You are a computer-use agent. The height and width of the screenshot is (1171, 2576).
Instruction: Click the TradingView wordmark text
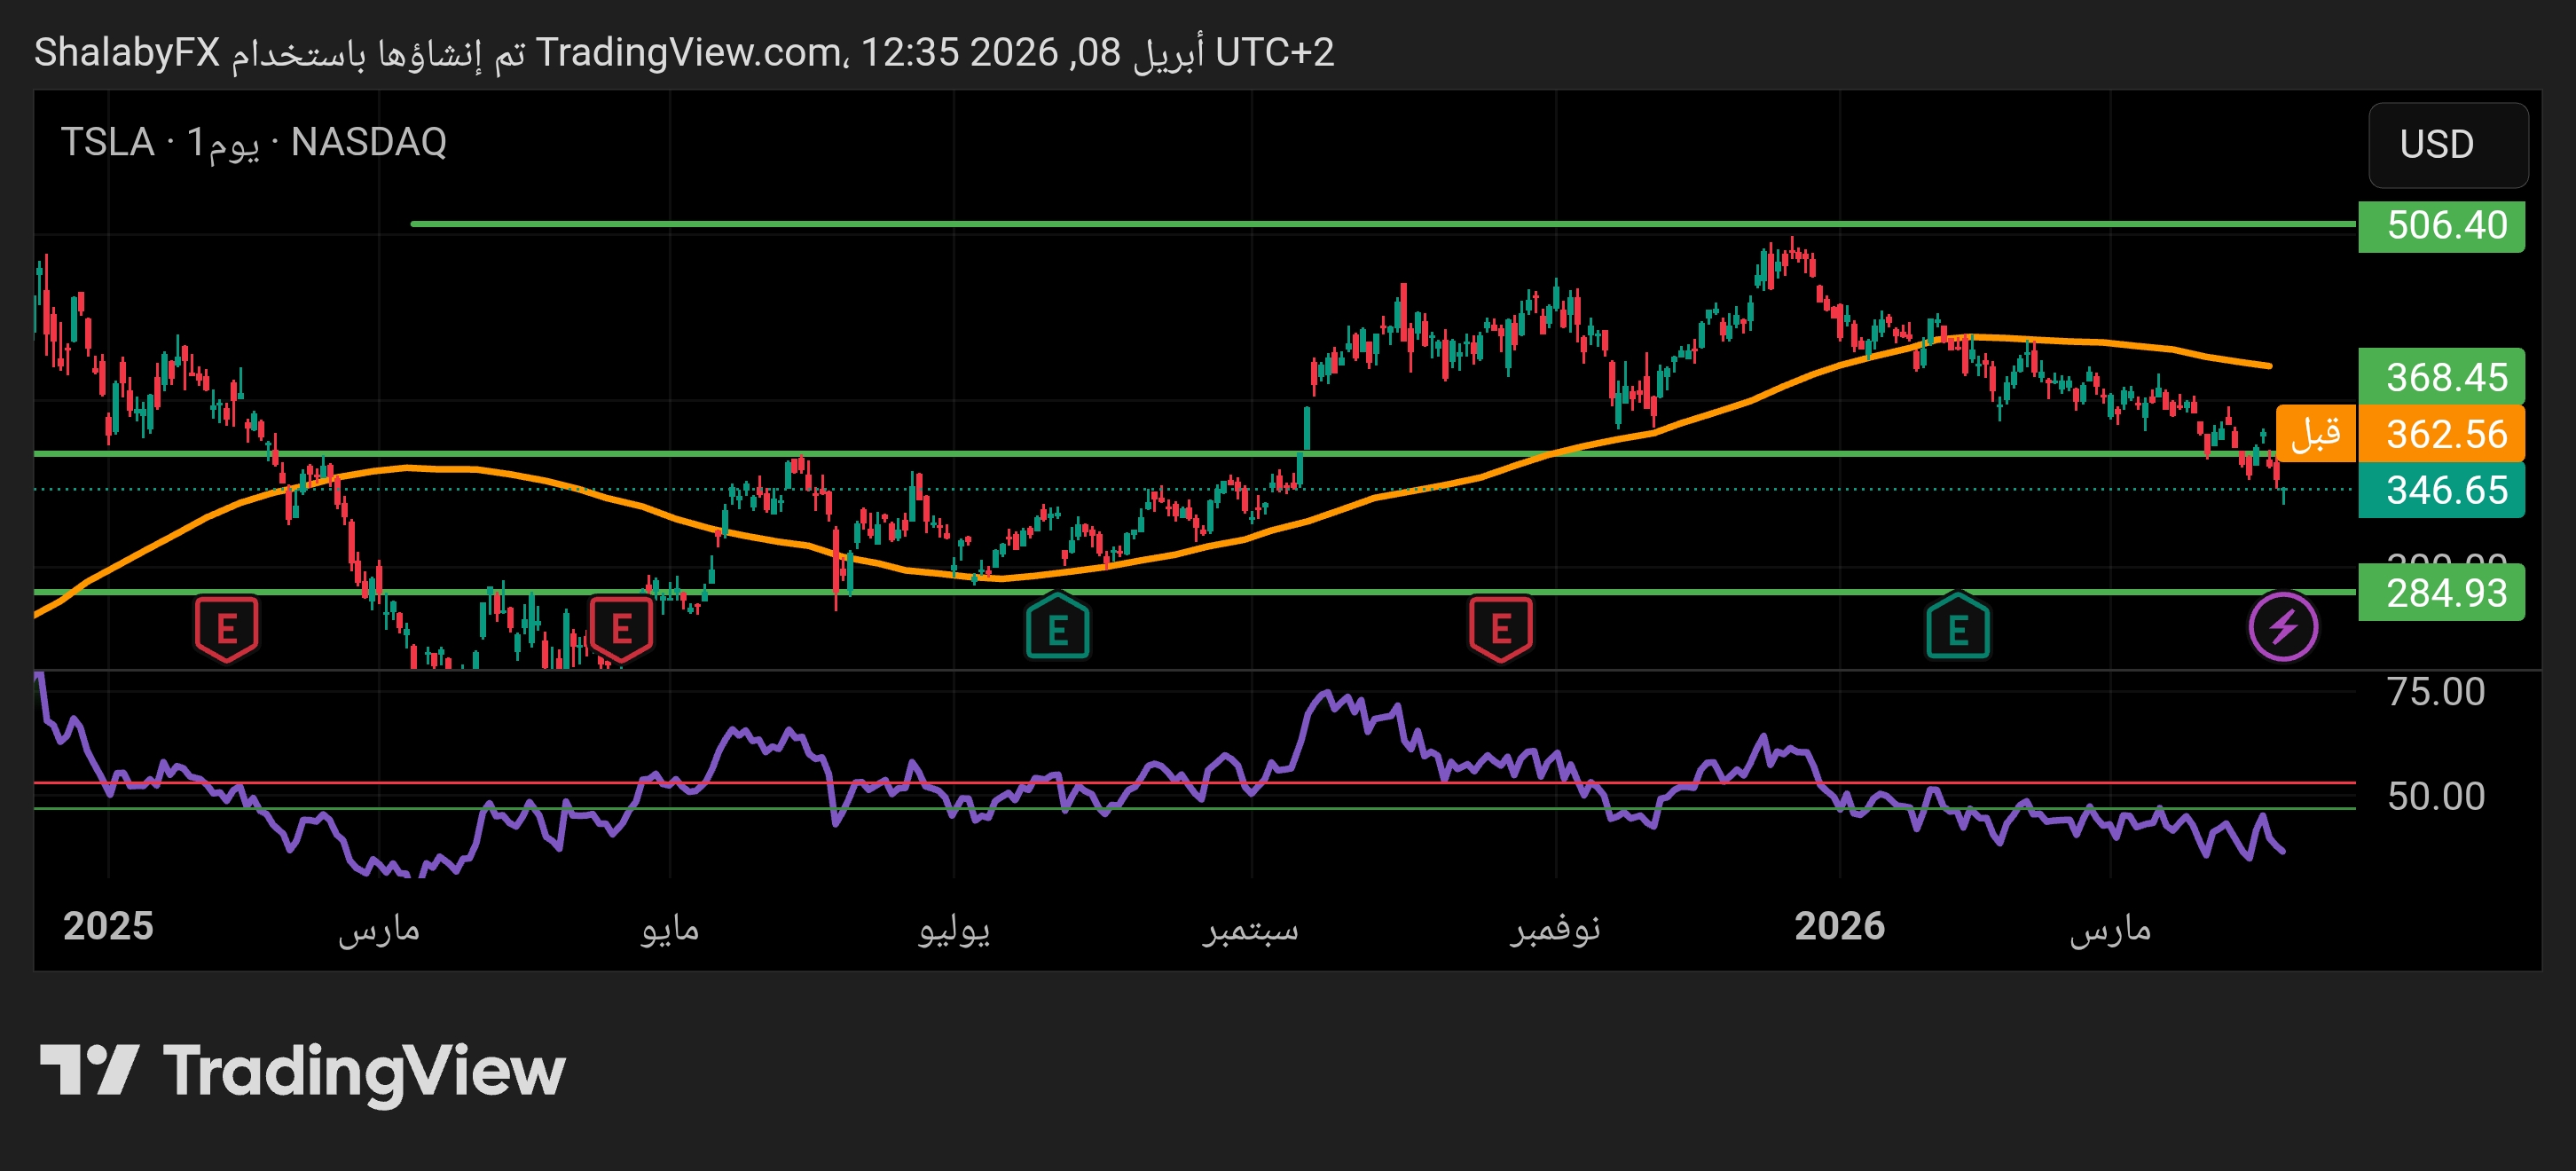click(364, 1072)
